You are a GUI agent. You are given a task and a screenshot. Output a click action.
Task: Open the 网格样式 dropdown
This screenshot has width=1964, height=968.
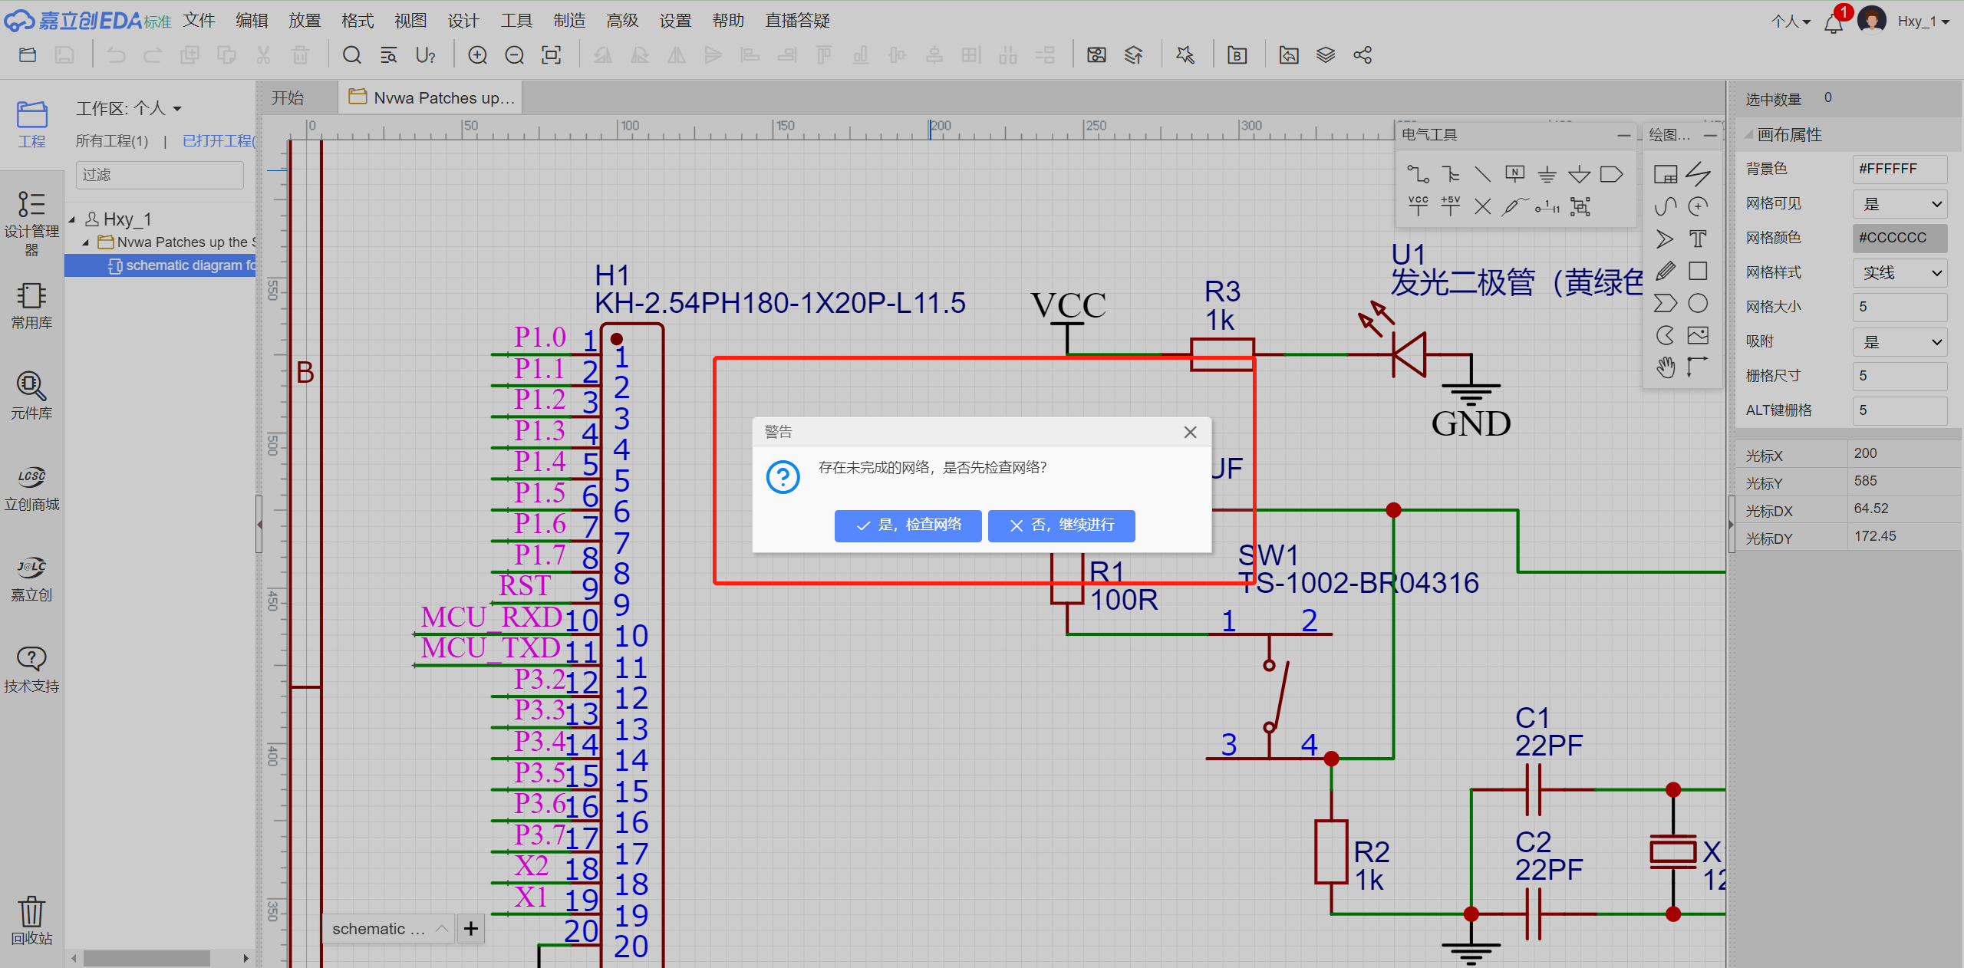(1900, 273)
